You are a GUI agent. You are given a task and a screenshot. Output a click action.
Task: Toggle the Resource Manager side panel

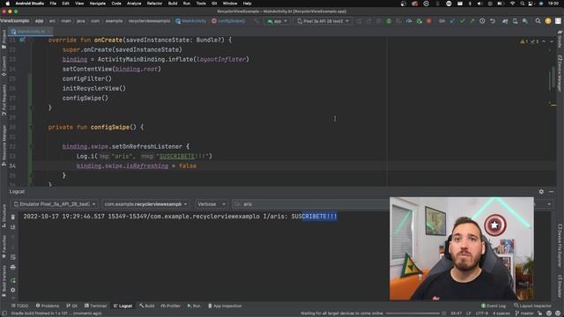pos(4,145)
